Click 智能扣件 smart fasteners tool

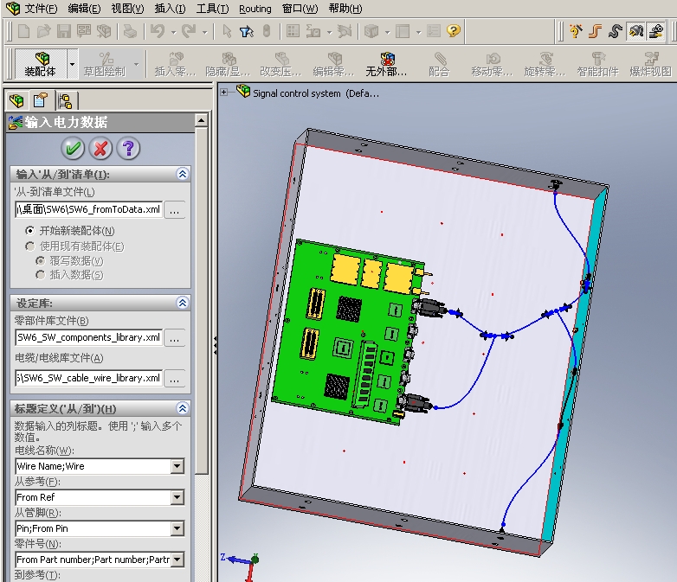click(x=598, y=64)
